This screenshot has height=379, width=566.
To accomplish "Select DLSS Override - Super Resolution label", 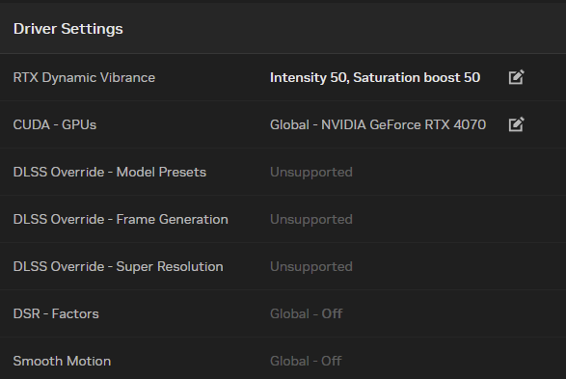I will [x=118, y=267].
